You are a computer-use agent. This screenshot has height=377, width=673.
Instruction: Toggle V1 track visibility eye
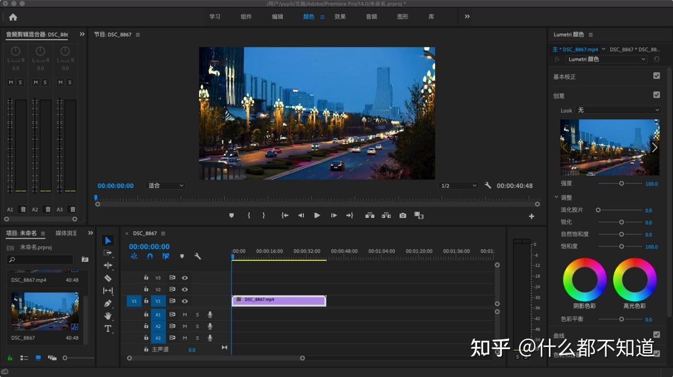(x=185, y=301)
